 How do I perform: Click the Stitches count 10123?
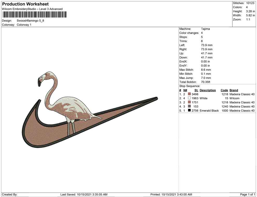250,3
